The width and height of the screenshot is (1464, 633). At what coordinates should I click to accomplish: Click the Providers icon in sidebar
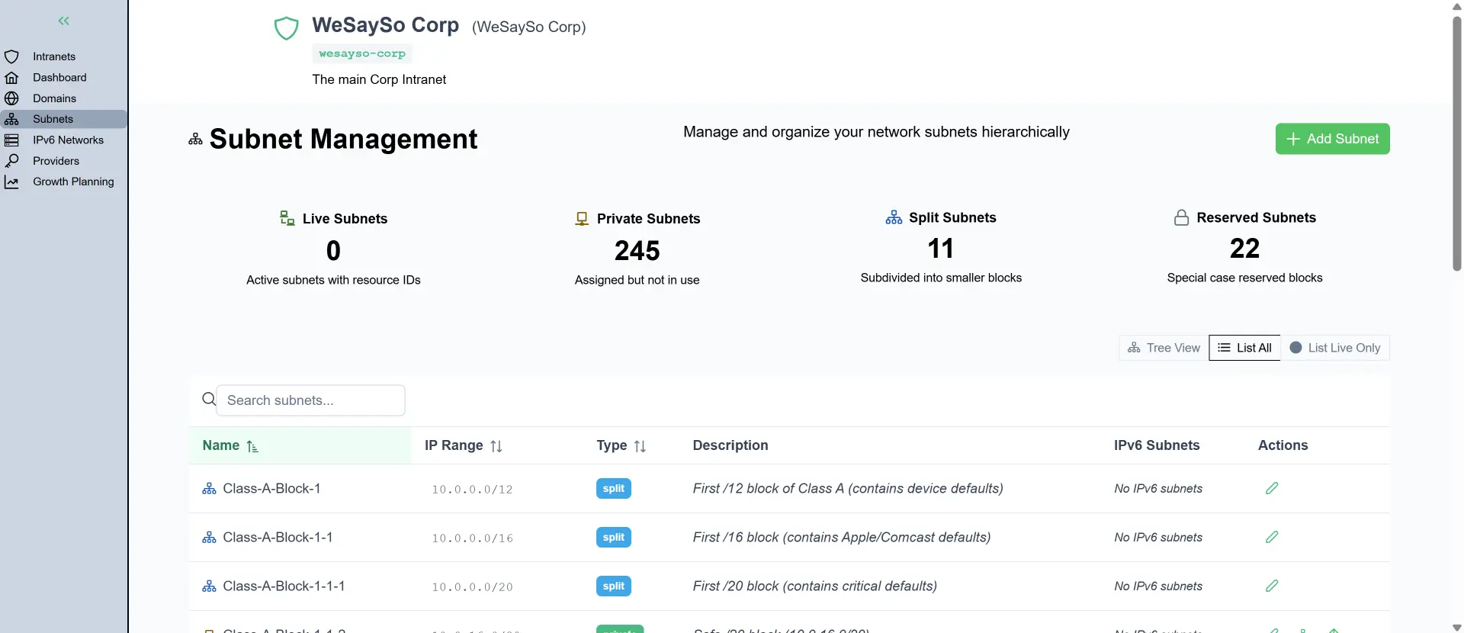pos(11,161)
